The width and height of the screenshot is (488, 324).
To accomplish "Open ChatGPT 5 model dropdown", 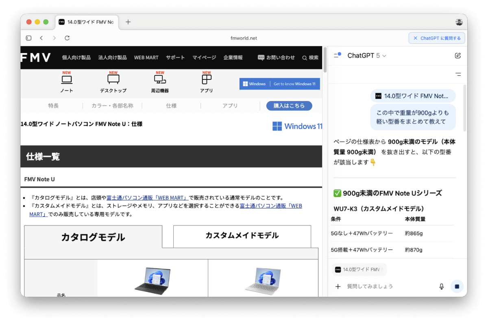I will pyautogui.click(x=367, y=56).
